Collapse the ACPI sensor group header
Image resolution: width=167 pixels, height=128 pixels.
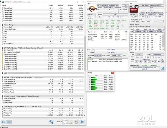coord(3,73)
